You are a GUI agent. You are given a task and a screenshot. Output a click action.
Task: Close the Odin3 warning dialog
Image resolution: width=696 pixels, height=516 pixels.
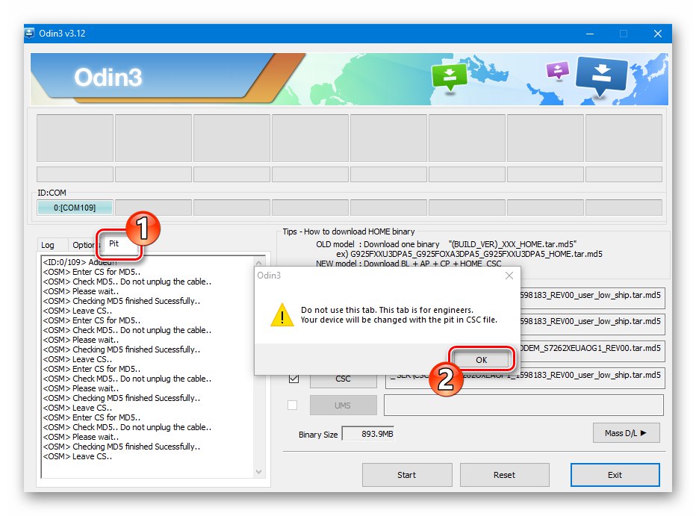pos(509,276)
